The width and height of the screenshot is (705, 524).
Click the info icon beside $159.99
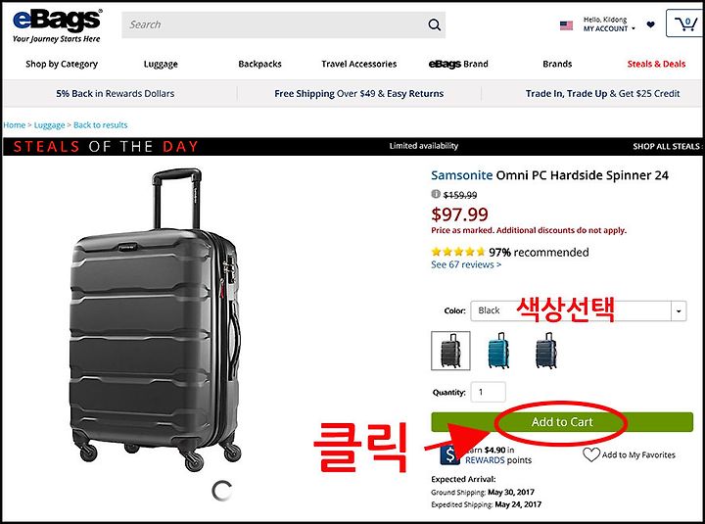coord(435,194)
